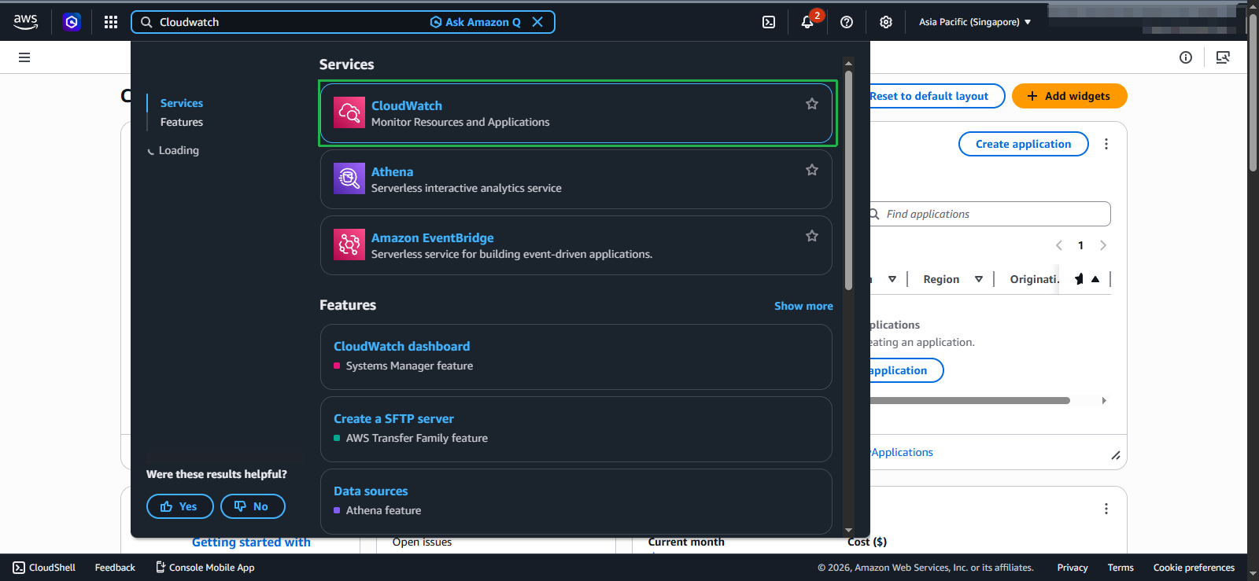Open the Applications widget three-dot menu

1106,144
